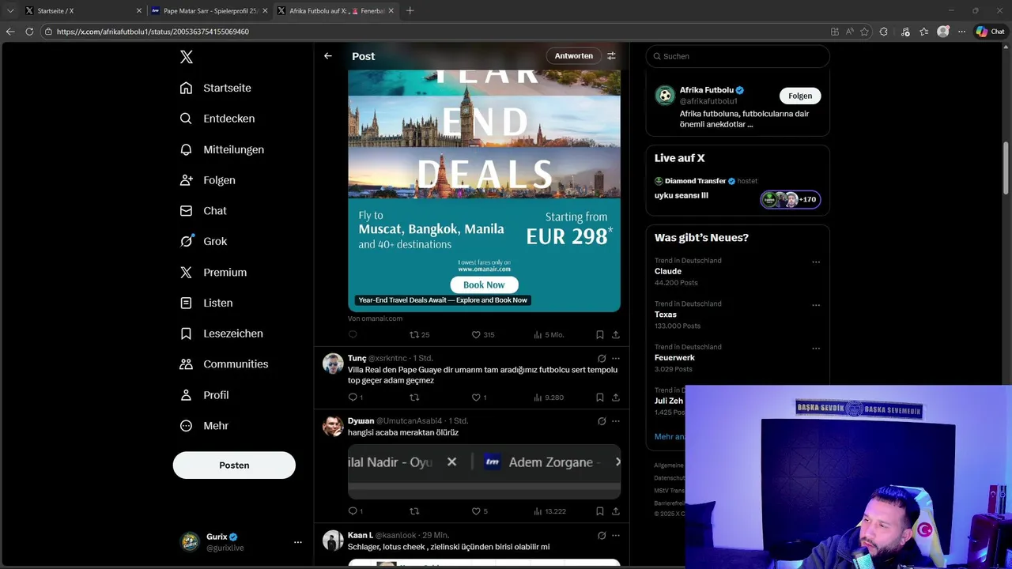Image resolution: width=1012 pixels, height=569 pixels.
Task: View analytics 13.222 on Dушan's reply
Action: [x=550, y=511]
